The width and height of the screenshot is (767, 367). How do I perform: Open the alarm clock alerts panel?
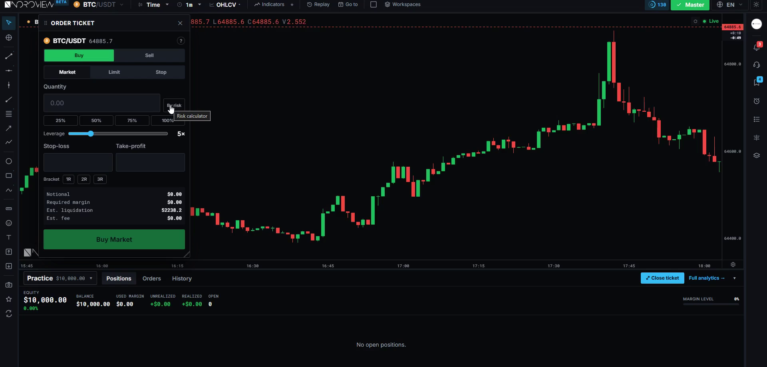pos(757,101)
